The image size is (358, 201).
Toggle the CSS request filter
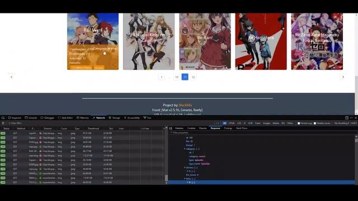coord(239,123)
